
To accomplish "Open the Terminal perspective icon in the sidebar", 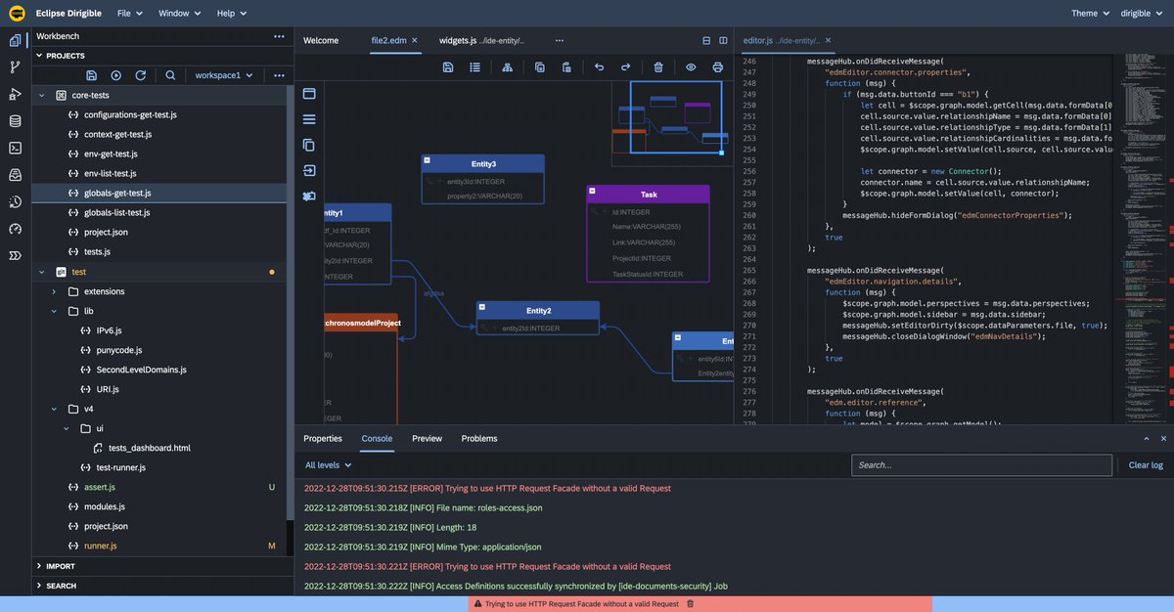I will tap(15, 148).
